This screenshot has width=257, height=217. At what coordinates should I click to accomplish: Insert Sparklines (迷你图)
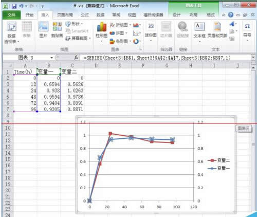click(151, 32)
